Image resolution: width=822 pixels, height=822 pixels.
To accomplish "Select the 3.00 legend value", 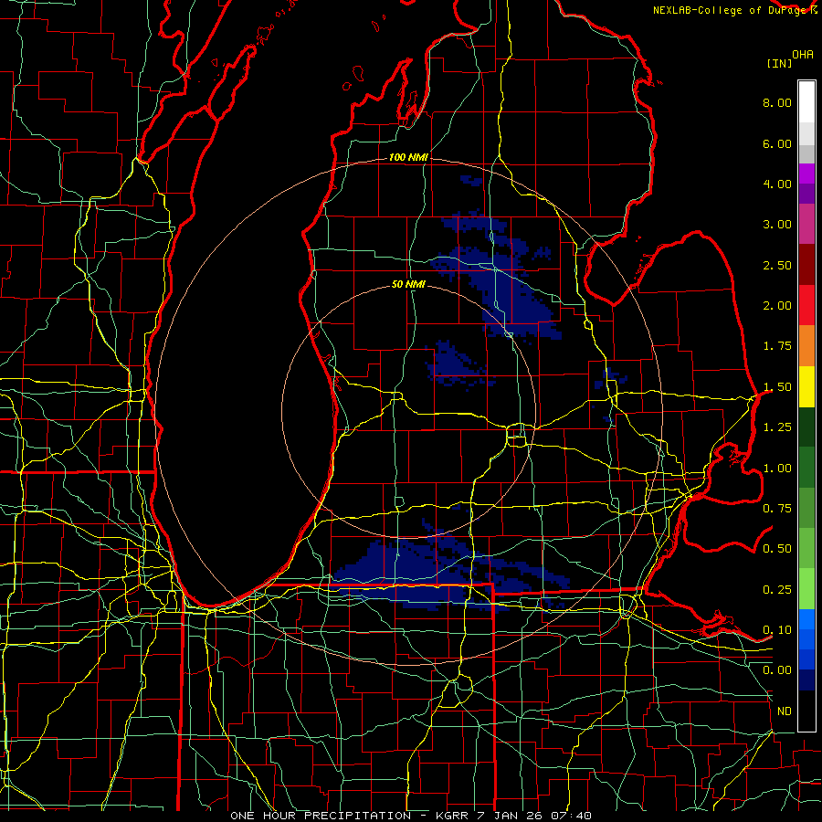I will [x=777, y=225].
